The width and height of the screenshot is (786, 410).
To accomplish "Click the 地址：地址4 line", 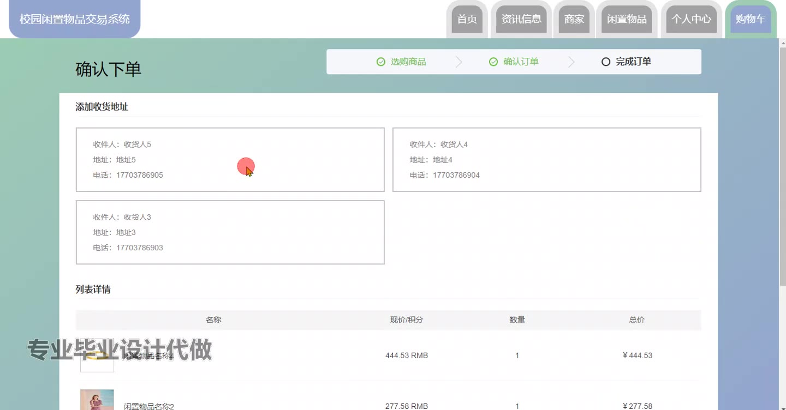I will click(x=431, y=160).
